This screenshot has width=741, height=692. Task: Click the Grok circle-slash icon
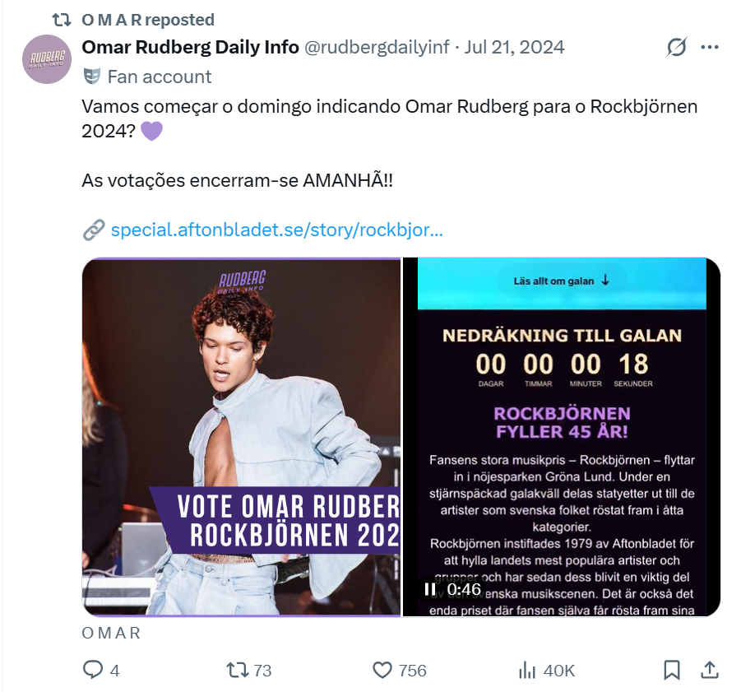click(x=676, y=47)
